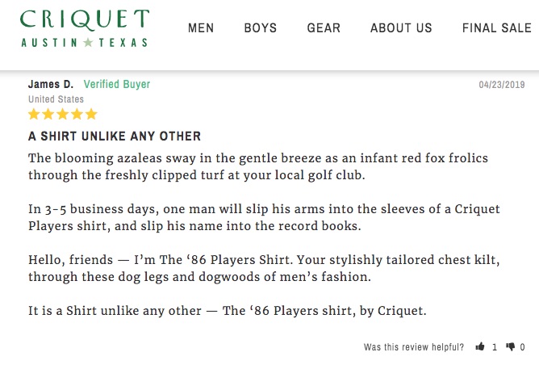Viewport: 539px width, 369px height.
Task: Click the thumbs down unhelpful icon
Action: (x=510, y=346)
